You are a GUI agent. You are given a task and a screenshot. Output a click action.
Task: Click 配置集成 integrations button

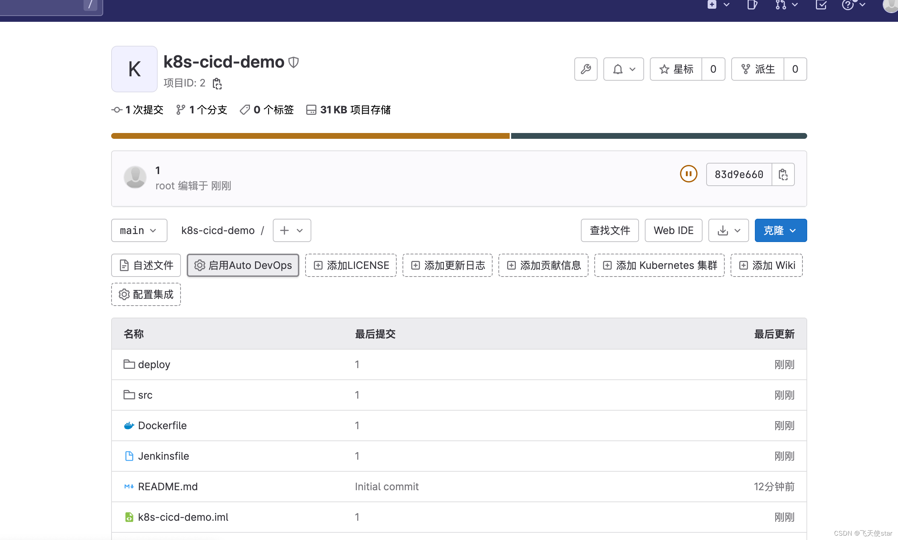click(146, 294)
